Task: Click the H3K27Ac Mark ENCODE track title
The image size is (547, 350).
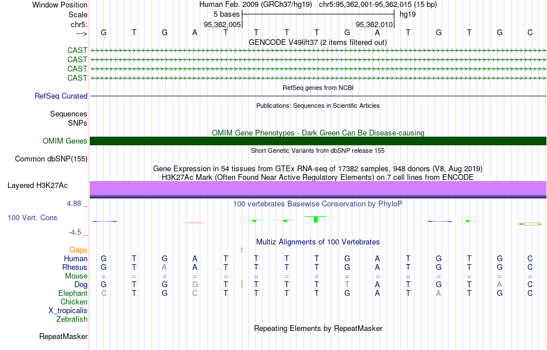Action: 318,177
